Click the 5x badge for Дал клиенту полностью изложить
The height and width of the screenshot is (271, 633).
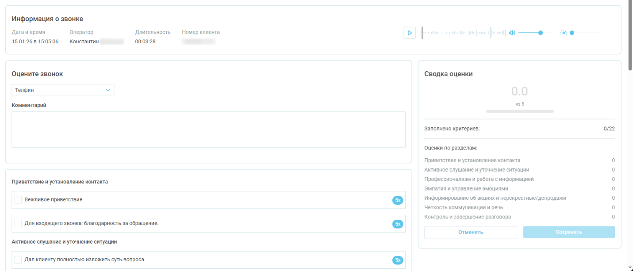(x=398, y=260)
